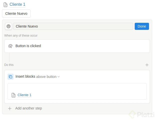Click the plus icon for adding another step
Image resolution: width=156 pixels, height=120 pixels.
coord(10,108)
